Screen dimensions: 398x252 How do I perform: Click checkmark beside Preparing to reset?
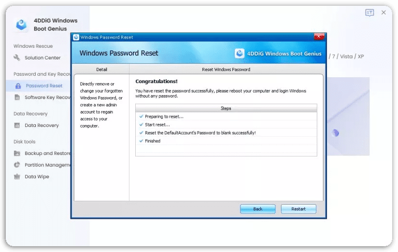(141, 116)
